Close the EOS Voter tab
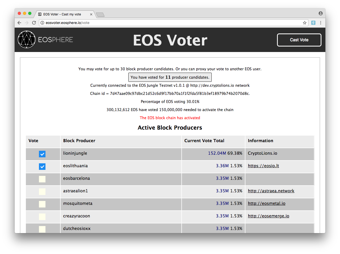This screenshot has height=254, width=340. pyautogui.click(x=91, y=14)
